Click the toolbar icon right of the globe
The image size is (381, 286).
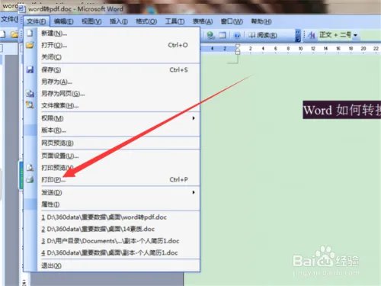click(x=223, y=35)
